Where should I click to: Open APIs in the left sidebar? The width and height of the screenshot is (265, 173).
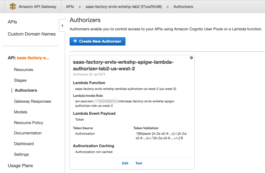tap(12, 22)
